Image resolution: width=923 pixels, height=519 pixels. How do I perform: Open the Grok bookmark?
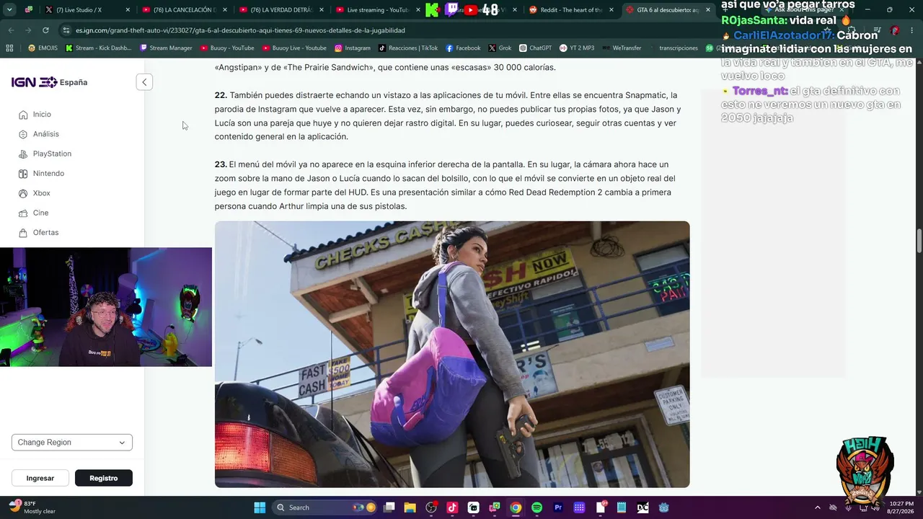pyautogui.click(x=500, y=48)
